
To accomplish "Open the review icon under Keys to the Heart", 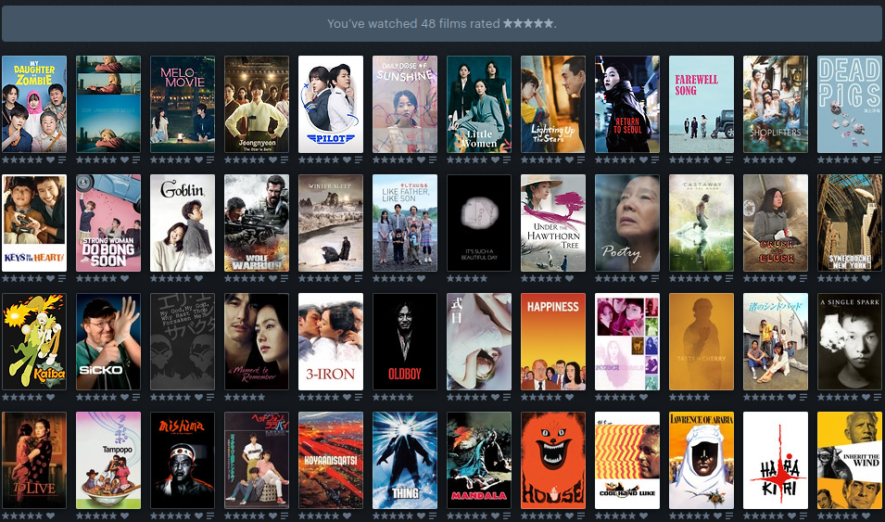I will (x=61, y=278).
